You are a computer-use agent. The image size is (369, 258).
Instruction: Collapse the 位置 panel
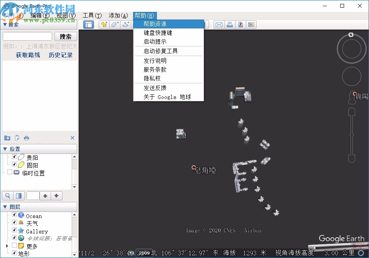[x=5, y=149]
